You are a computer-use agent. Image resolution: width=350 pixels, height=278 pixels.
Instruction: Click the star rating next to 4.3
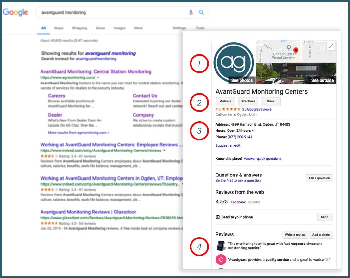click(231, 109)
